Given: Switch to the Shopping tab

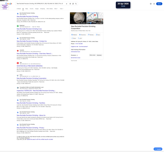Looking at the screenshot, I should click(43, 9).
